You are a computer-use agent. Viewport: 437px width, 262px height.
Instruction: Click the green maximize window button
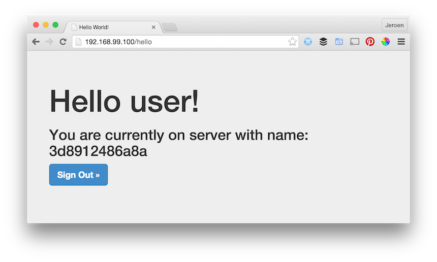[x=55, y=25]
